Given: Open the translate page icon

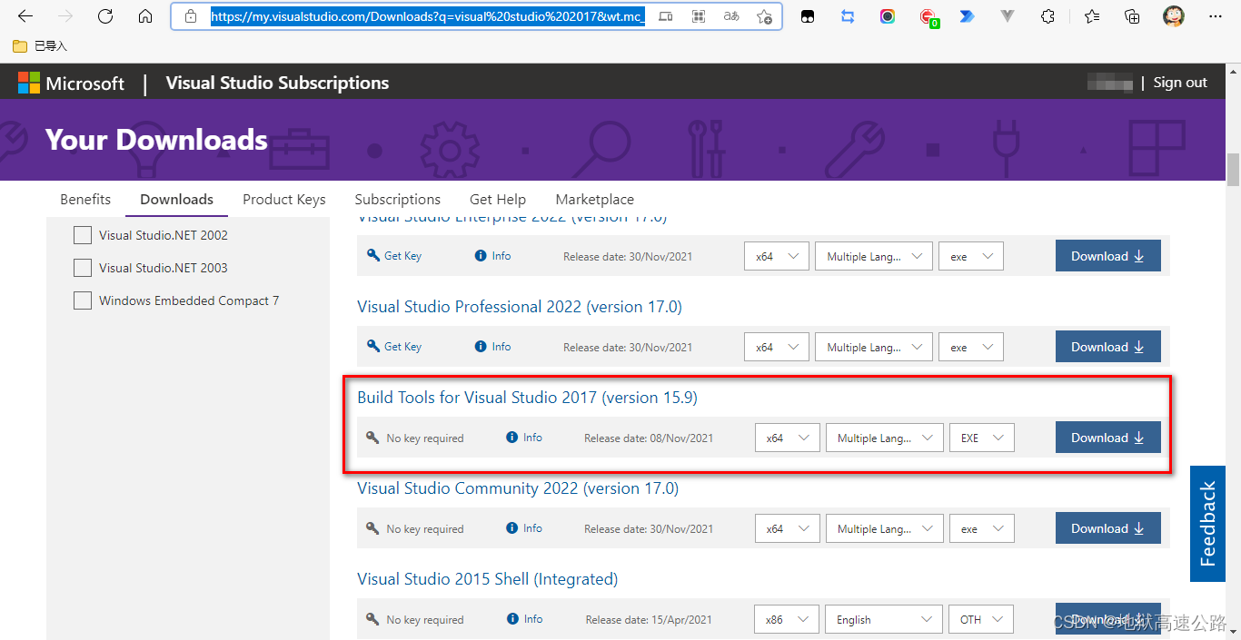Looking at the screenshot, I should (x=731, y=16).
